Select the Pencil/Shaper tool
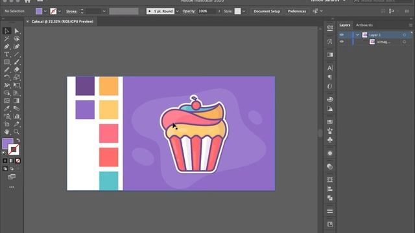The height and width of the screenshot is (233, 415). tap(6, 70)
